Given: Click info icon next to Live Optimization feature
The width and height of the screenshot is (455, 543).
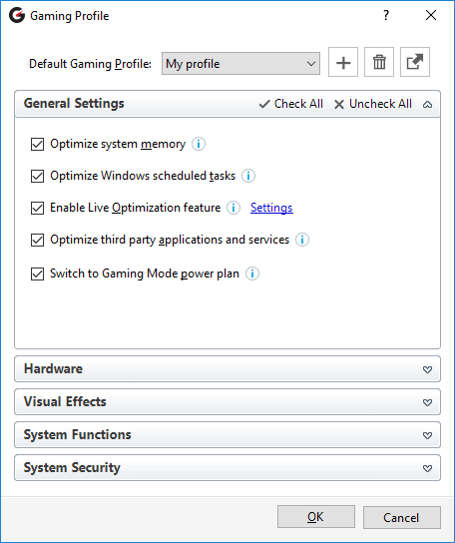Looking at the screenshot, I should click(x=233, y=208).
